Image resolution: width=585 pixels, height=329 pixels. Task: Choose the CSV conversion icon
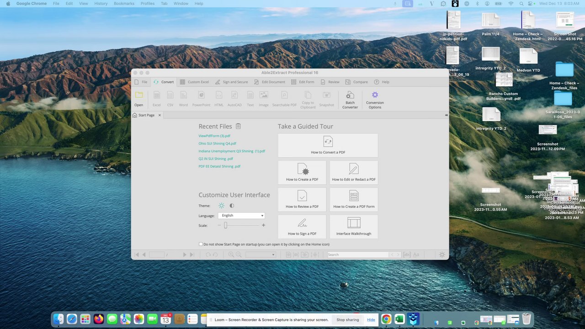(x=170, y=99)
